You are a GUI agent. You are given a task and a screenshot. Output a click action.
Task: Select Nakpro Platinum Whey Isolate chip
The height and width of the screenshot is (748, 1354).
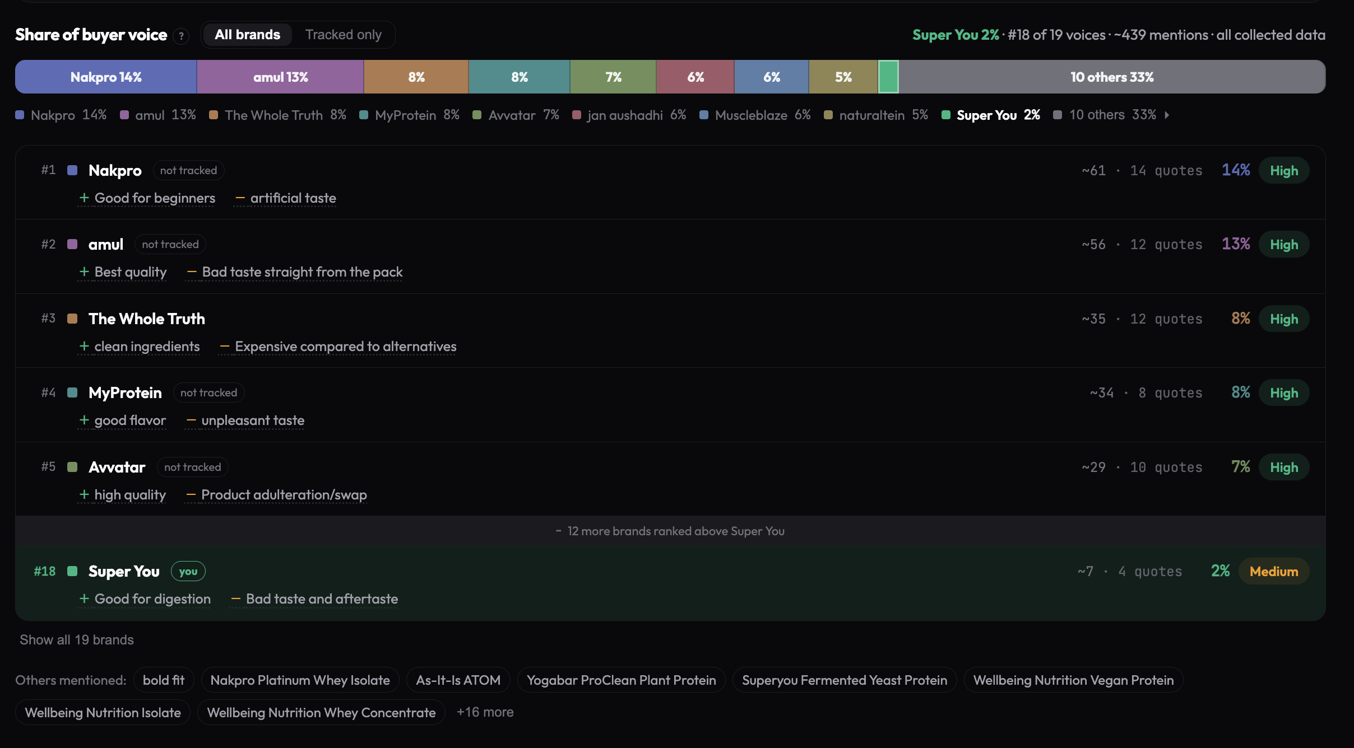point(300,680)
